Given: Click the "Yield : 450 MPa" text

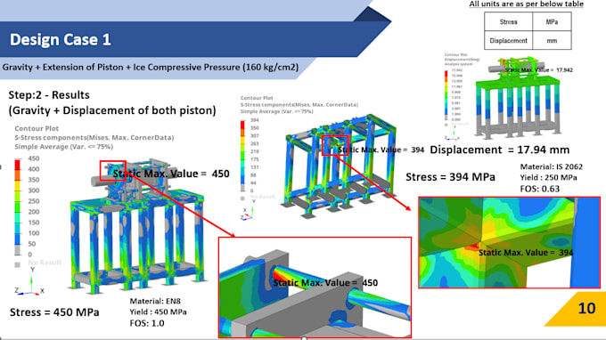Looking at the screenshot, I should [x=158, y=312].
